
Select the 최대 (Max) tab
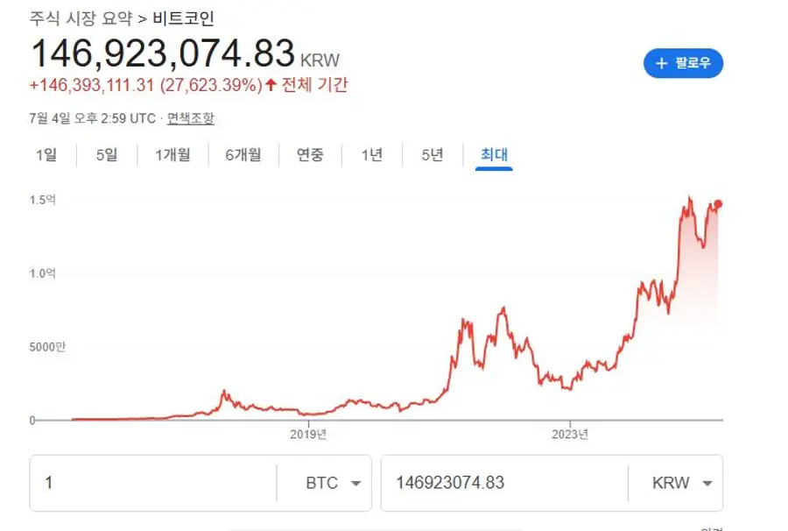(x=494, y=155)
